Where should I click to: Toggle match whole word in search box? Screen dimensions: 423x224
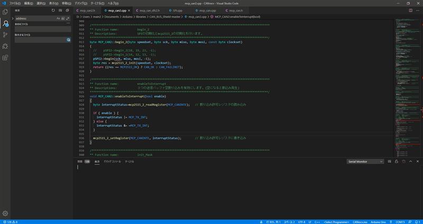click(63, 18)
